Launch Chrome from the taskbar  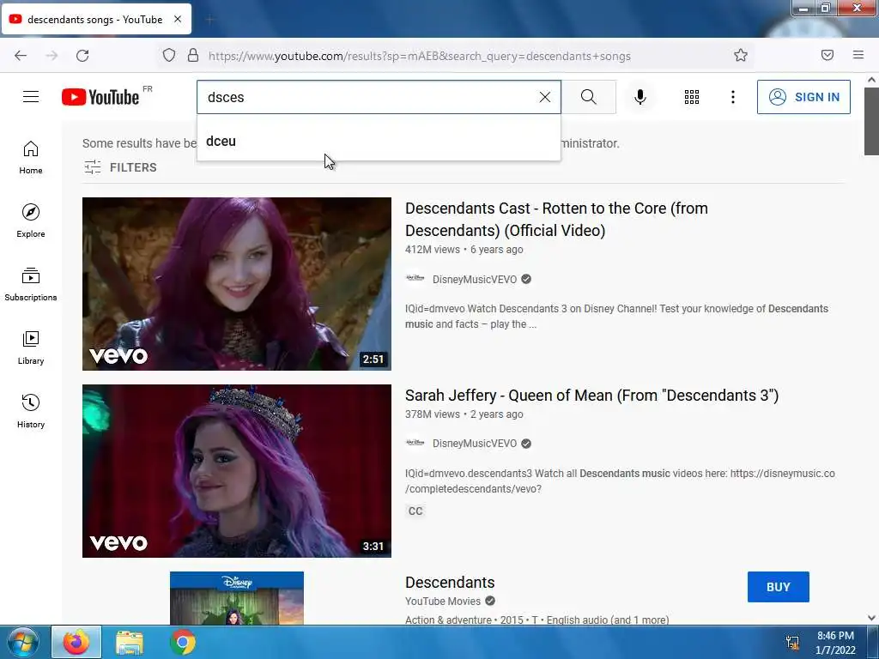coord(183,642)
